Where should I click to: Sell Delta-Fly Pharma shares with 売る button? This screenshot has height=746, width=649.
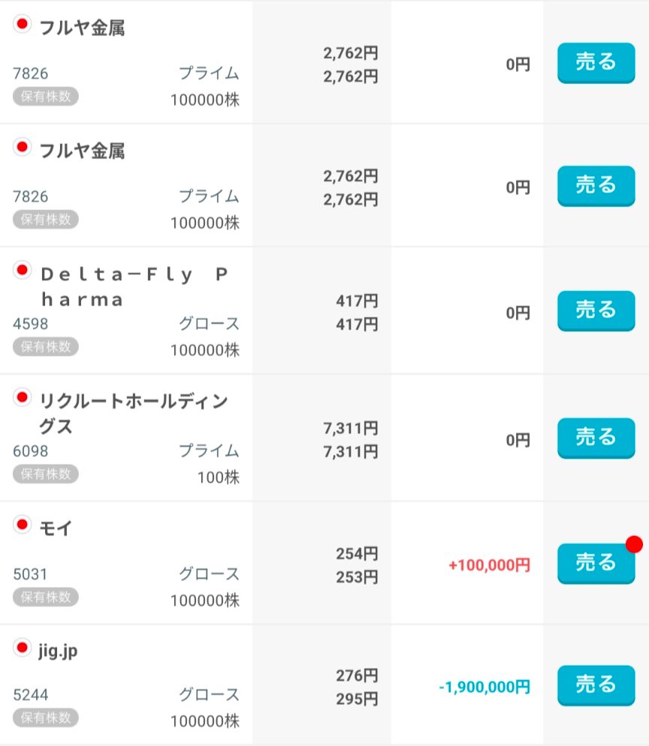click(596, 311)
